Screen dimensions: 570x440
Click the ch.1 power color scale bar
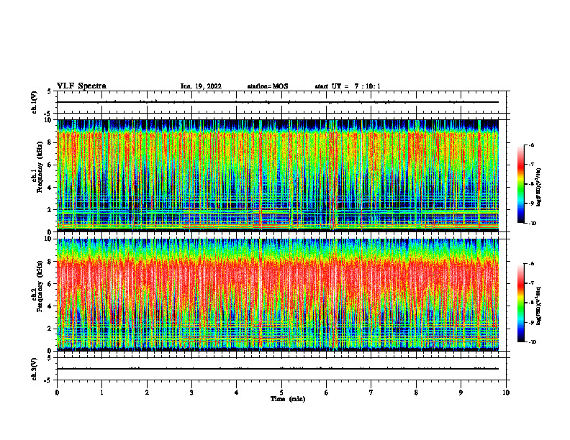click(x=521, y=184)
